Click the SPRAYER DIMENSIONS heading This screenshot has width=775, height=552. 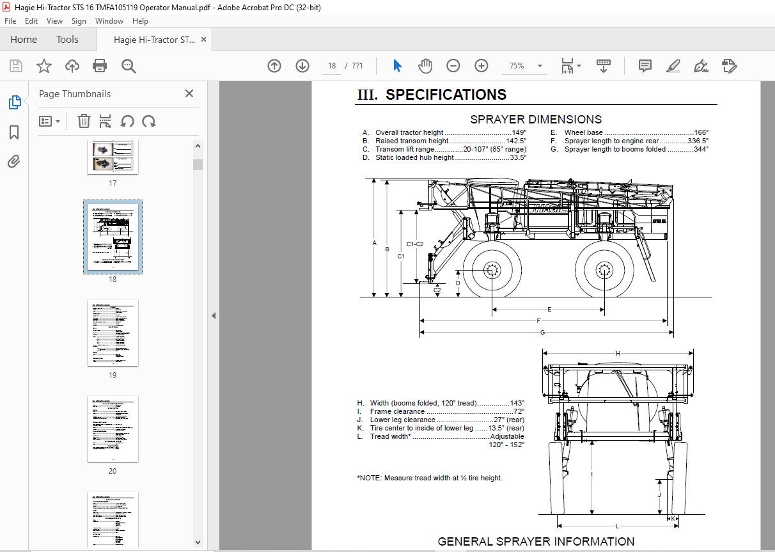[536, 120]
